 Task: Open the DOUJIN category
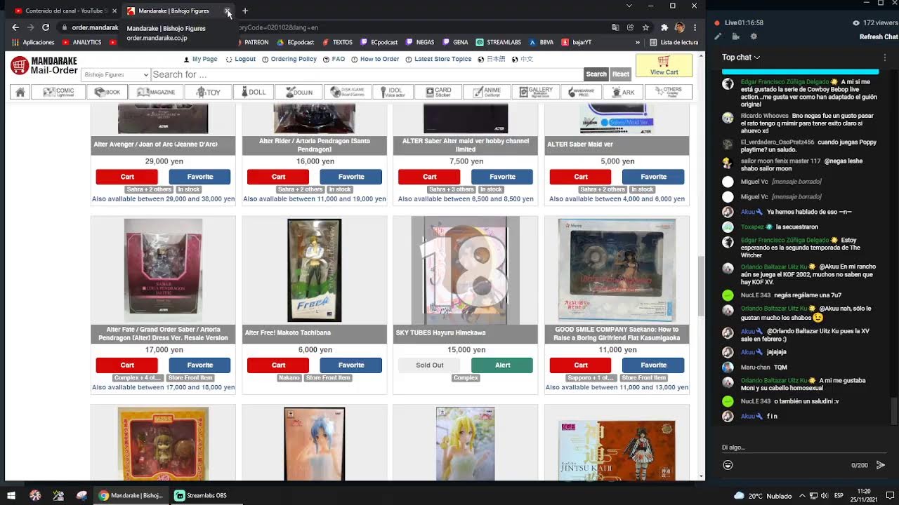coord(298,92)
